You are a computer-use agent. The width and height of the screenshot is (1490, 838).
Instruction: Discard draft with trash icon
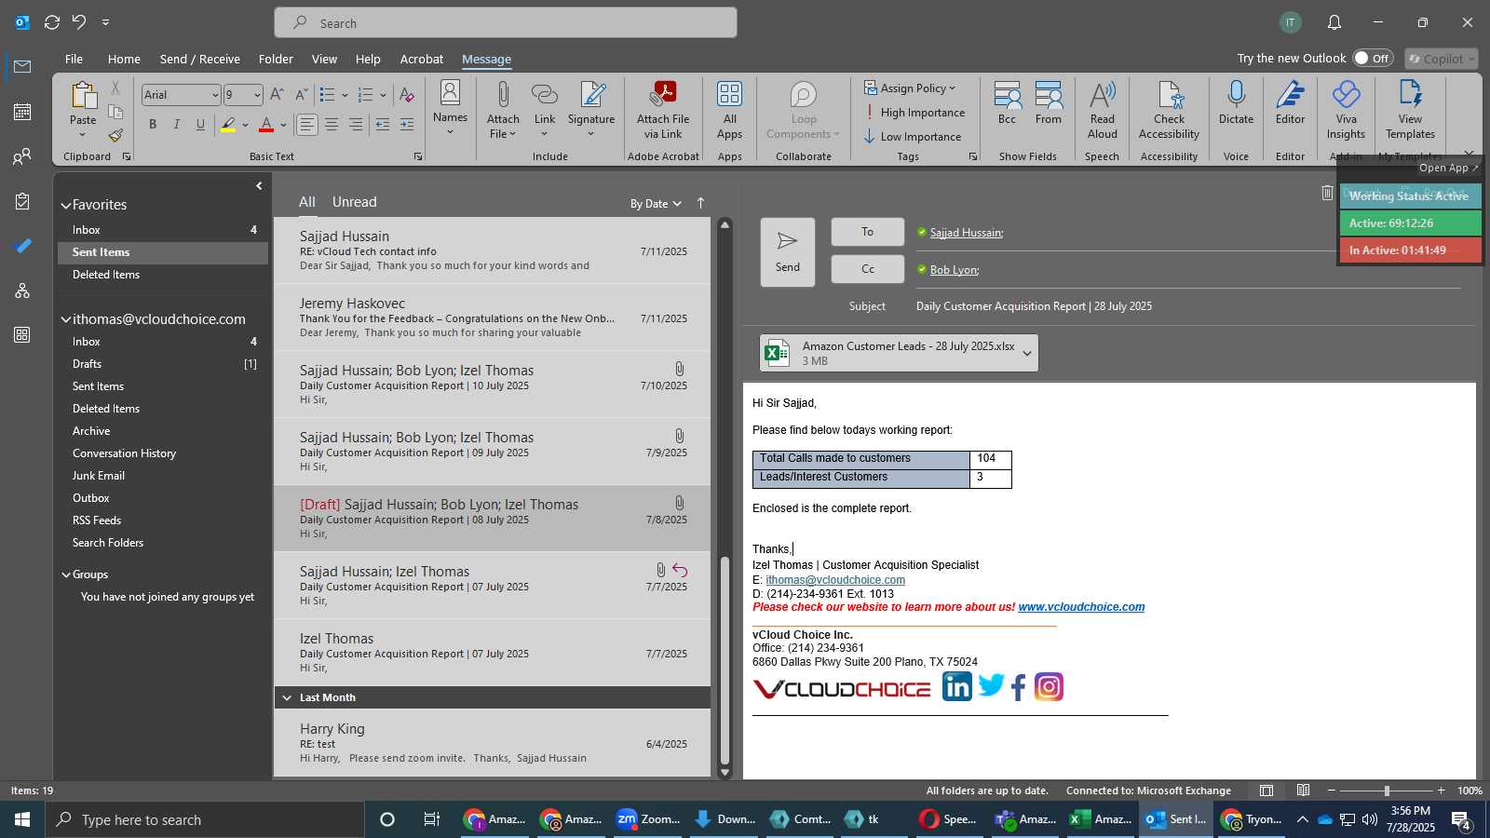tap(1327, 193)
